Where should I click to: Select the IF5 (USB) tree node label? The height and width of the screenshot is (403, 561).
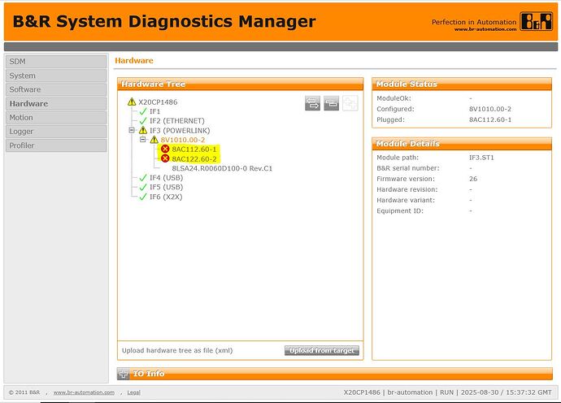point(167,187)
